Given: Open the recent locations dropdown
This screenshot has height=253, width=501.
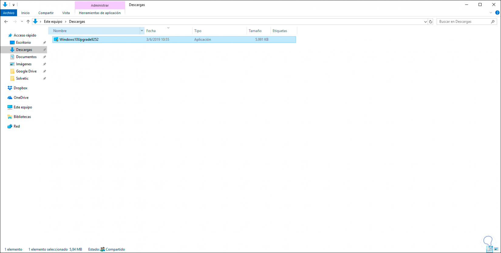Looking at the screenshot, I should point(22,22).
